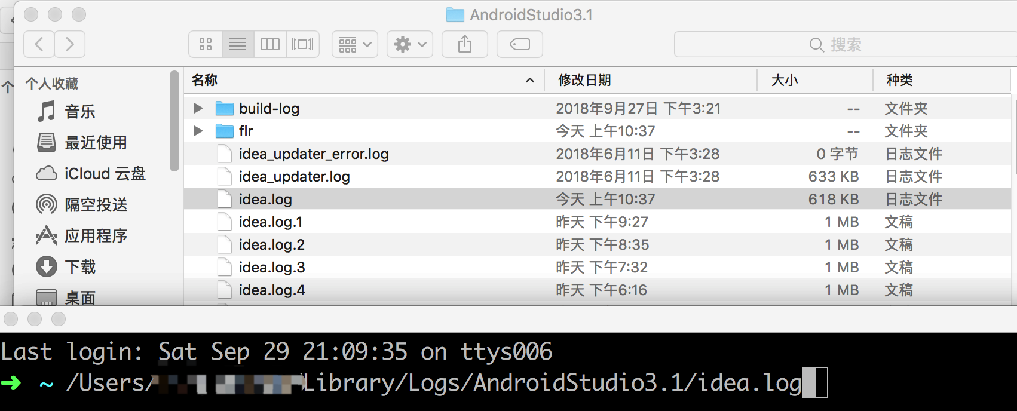Screen dimensions: 1017x411
Task: Click build-log date 2018年9月27日 下午3:21
Action: (638, 108)
